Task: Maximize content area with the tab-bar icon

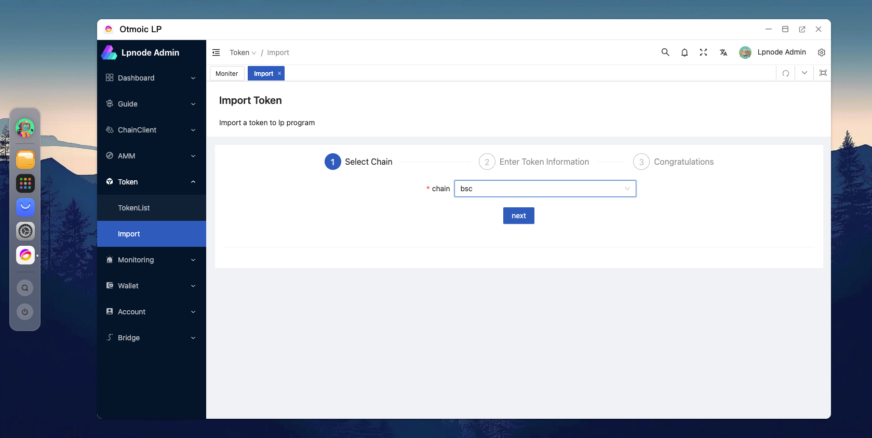Action: 823,73
